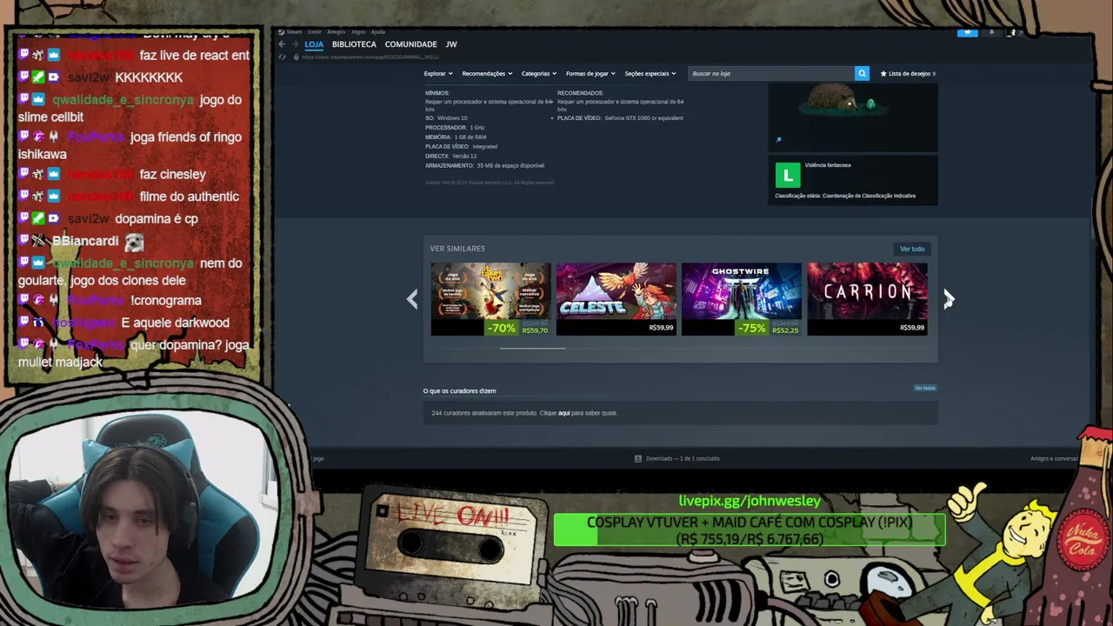Click the R$59,99 price on Carrion
Screen dimensions: 1113x626
[912, 328]
